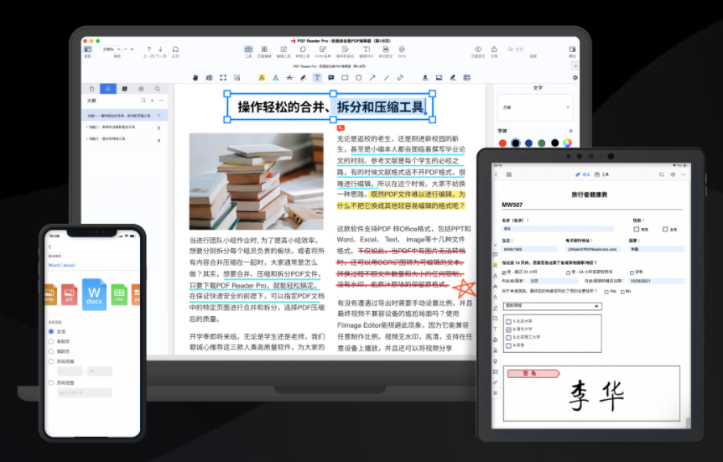Add outline item with plus icon

tap(152, 100)
